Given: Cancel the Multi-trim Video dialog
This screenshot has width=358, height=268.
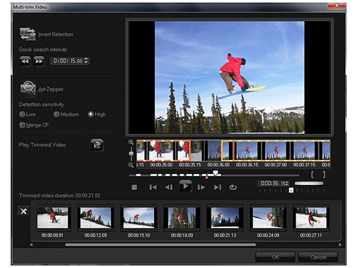Looking at the screenshot, I should [318, 257].
